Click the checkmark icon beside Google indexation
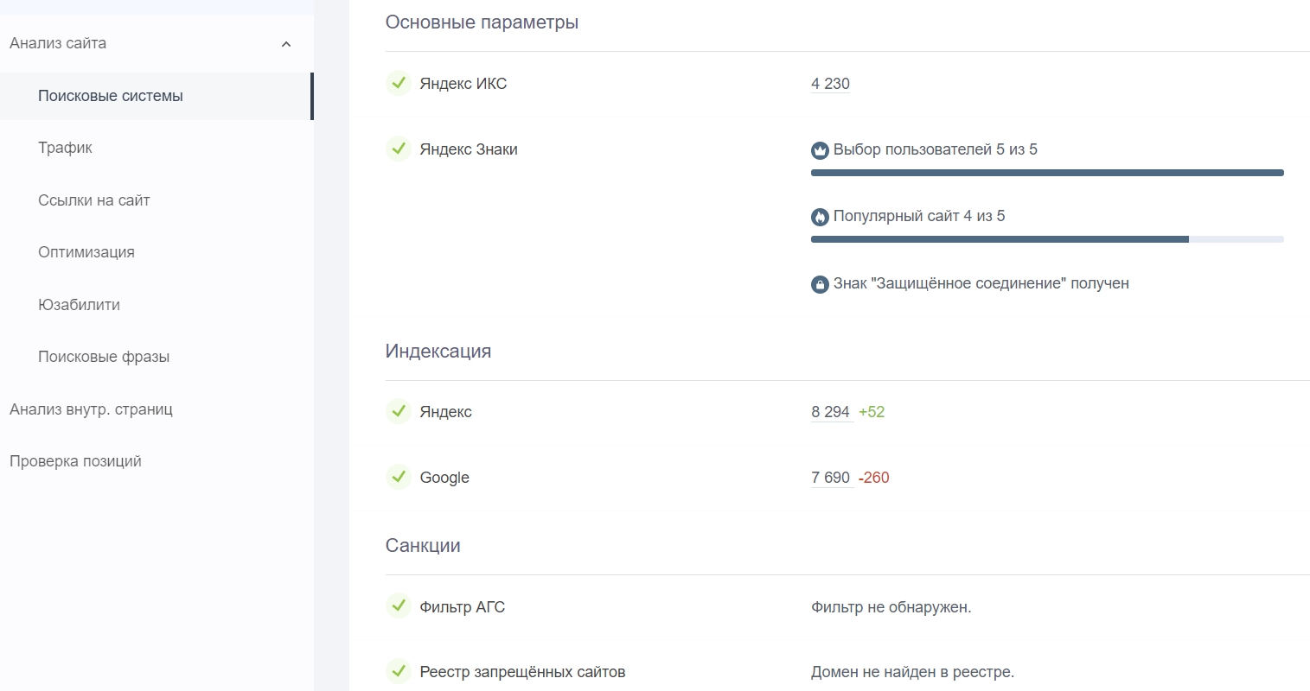This screenshot has height=691, width=1310. tap(398, 477)
